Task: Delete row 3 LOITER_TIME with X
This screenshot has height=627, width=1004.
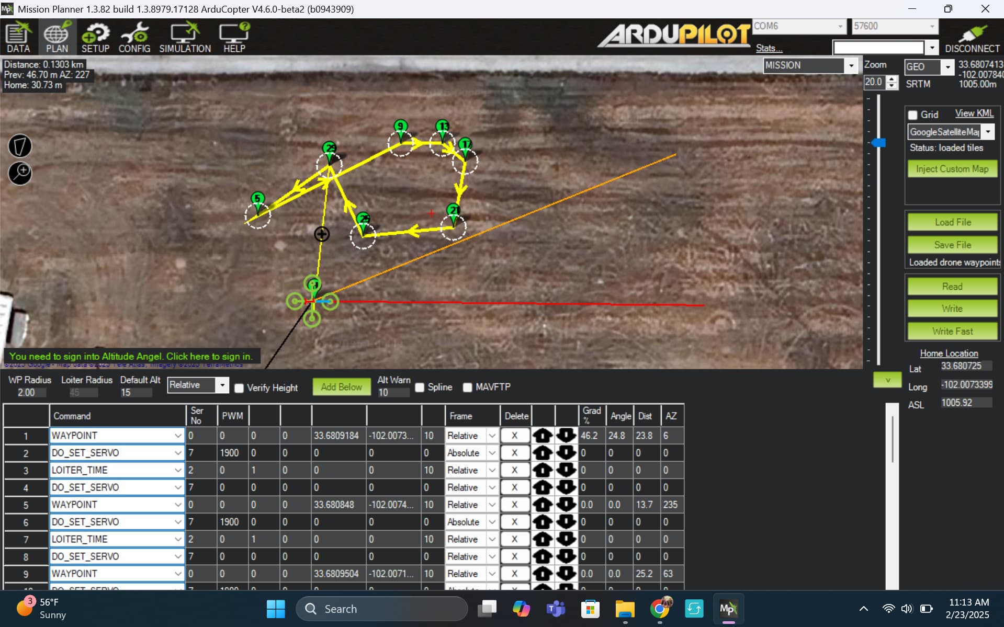Action: [x=515, y=470]
